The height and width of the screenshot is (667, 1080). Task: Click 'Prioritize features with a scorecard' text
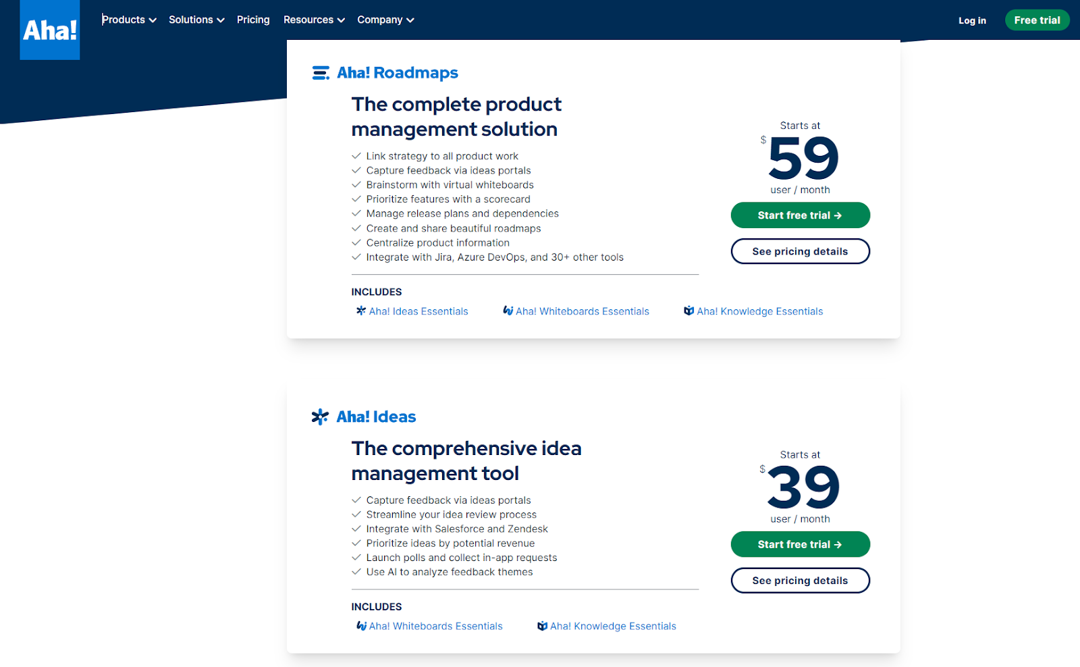pos(448,199)
